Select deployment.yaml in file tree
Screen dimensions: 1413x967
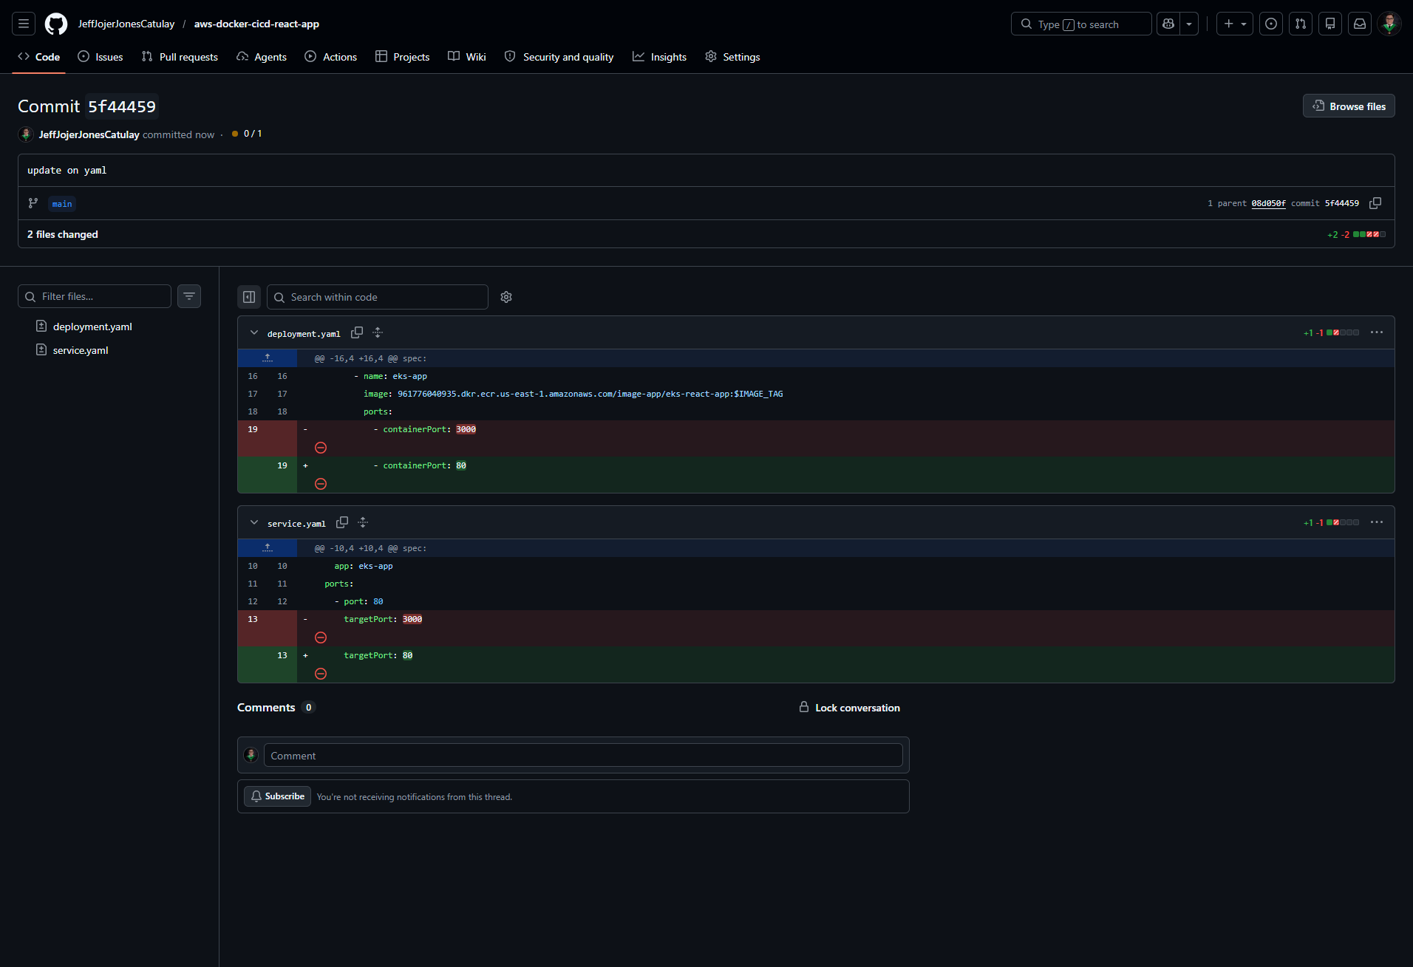(x=92, y=327)
